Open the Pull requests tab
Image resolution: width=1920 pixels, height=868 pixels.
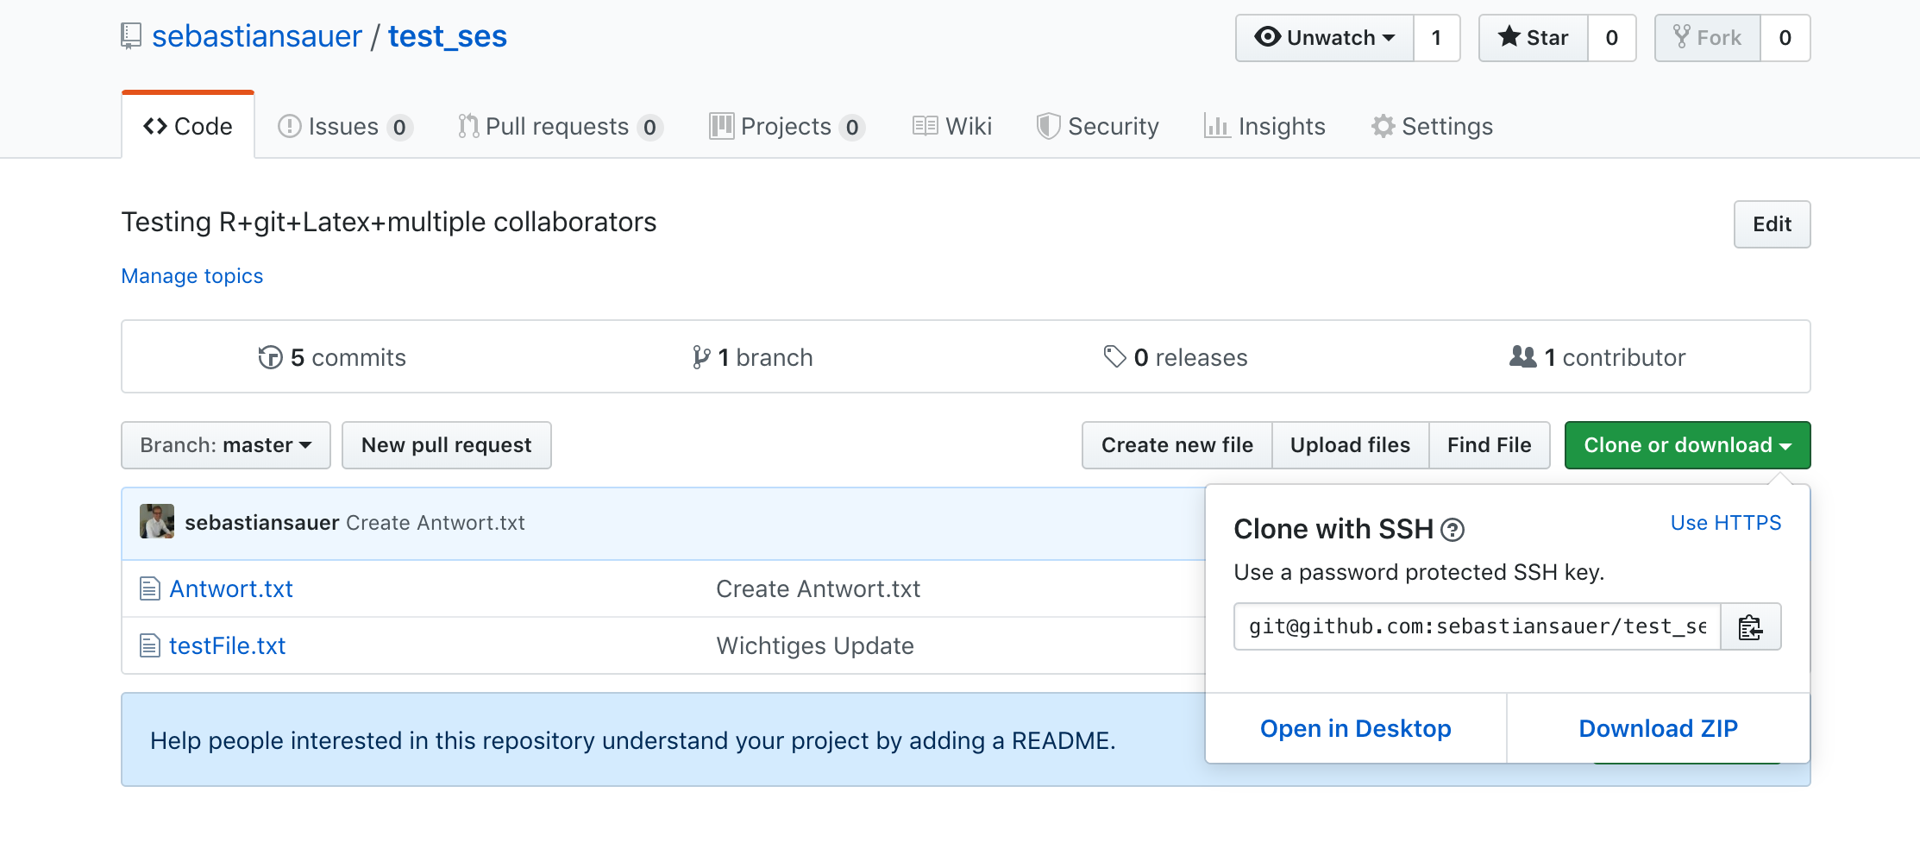point(560,127)
